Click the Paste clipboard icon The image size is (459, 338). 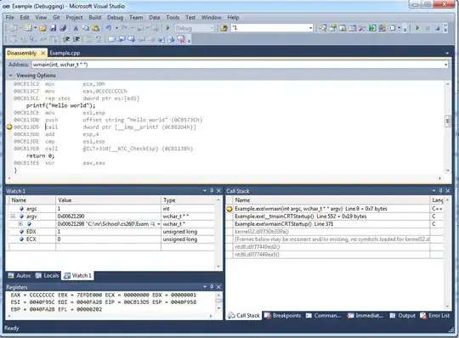[96, 28]
